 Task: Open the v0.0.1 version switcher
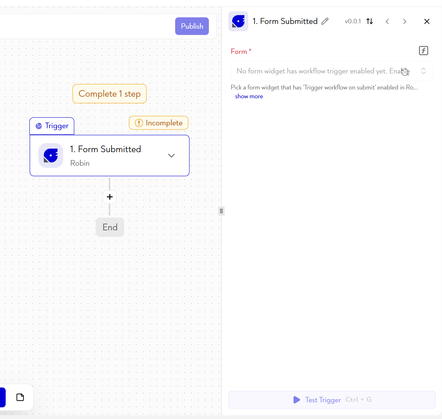pyautogui.click(x=353, y=21)
